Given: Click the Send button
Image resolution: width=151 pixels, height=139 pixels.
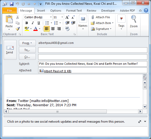Looking at the screenshot, I should point(10,50).
